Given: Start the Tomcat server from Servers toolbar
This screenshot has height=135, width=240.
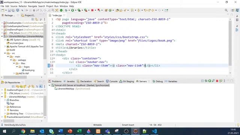Looking at the screenshot, I should 210,81.
